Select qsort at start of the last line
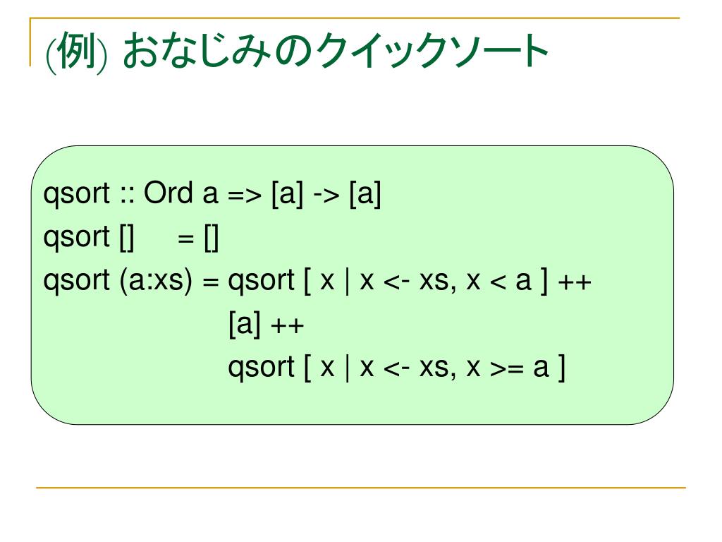 (261, 368)
